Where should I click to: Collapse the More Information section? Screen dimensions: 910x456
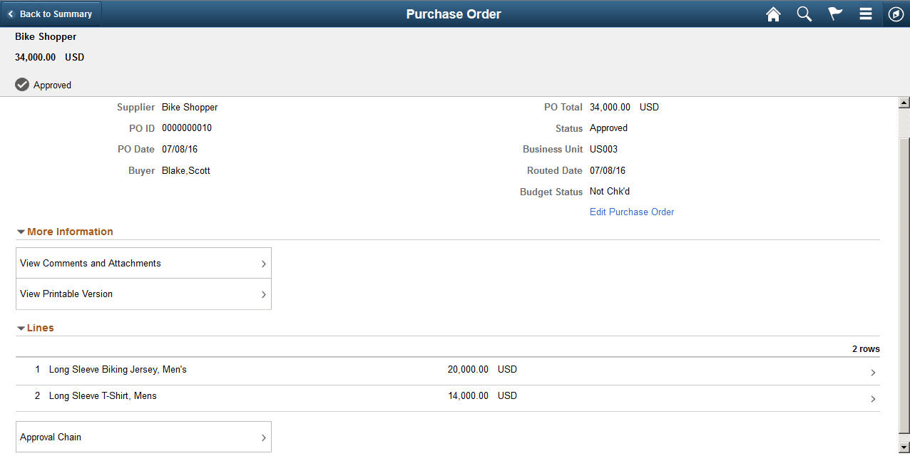(21, 231)
